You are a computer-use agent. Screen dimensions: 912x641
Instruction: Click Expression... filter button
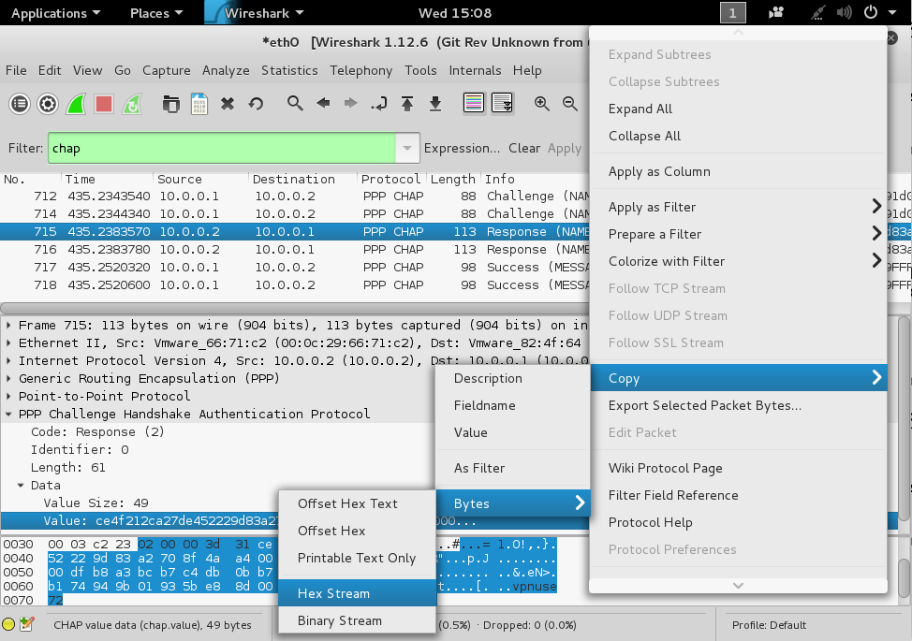462,148
